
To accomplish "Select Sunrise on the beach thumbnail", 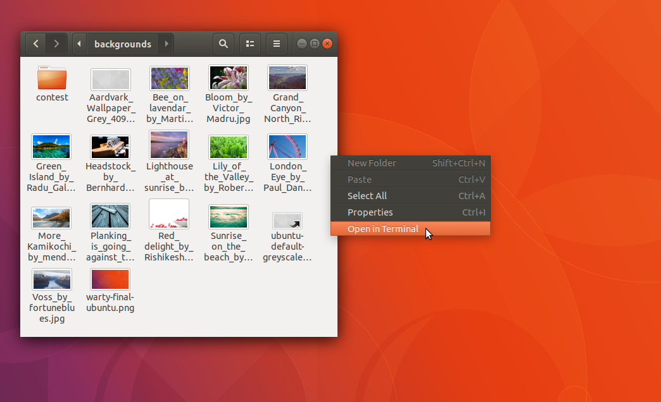I will pos(229,217).
